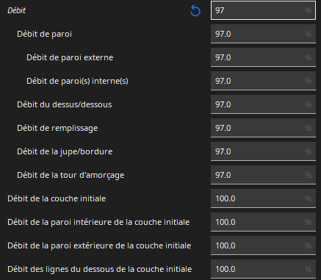Viewport: 321px width, 280px height.
Task: Click the Débit du dessus/dessous value field
Action: pos(263,104)
